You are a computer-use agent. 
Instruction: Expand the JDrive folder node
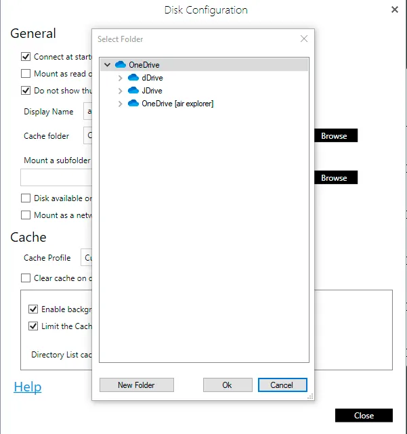[120, 91]
